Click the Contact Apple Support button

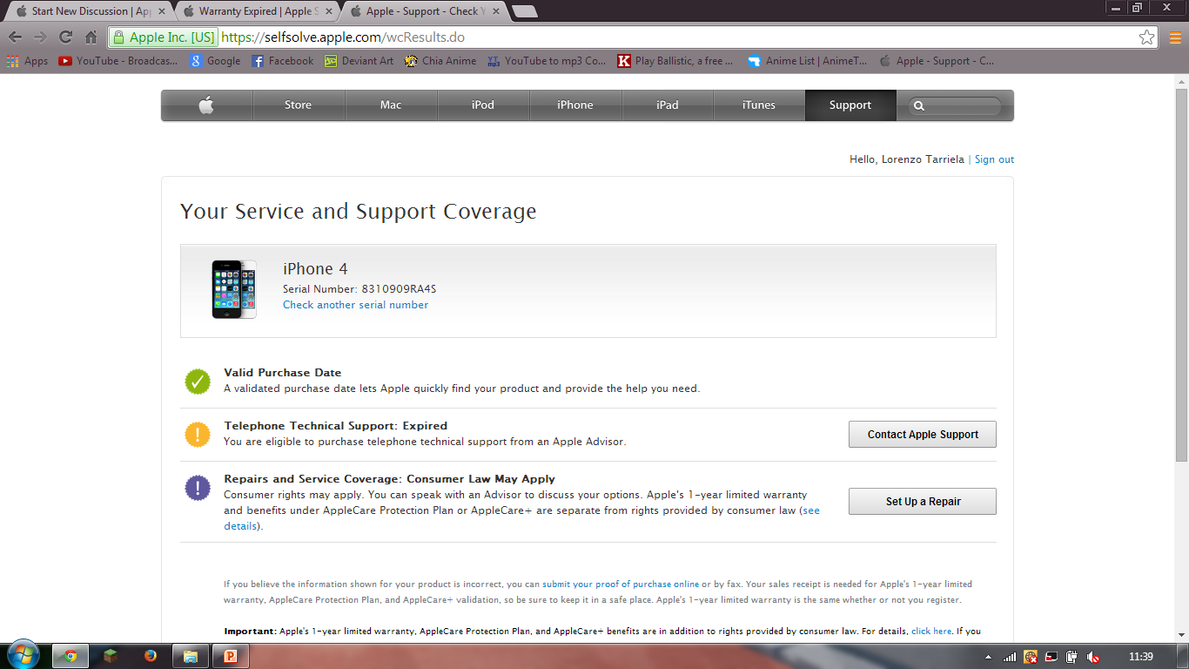(x=923, y=435)
